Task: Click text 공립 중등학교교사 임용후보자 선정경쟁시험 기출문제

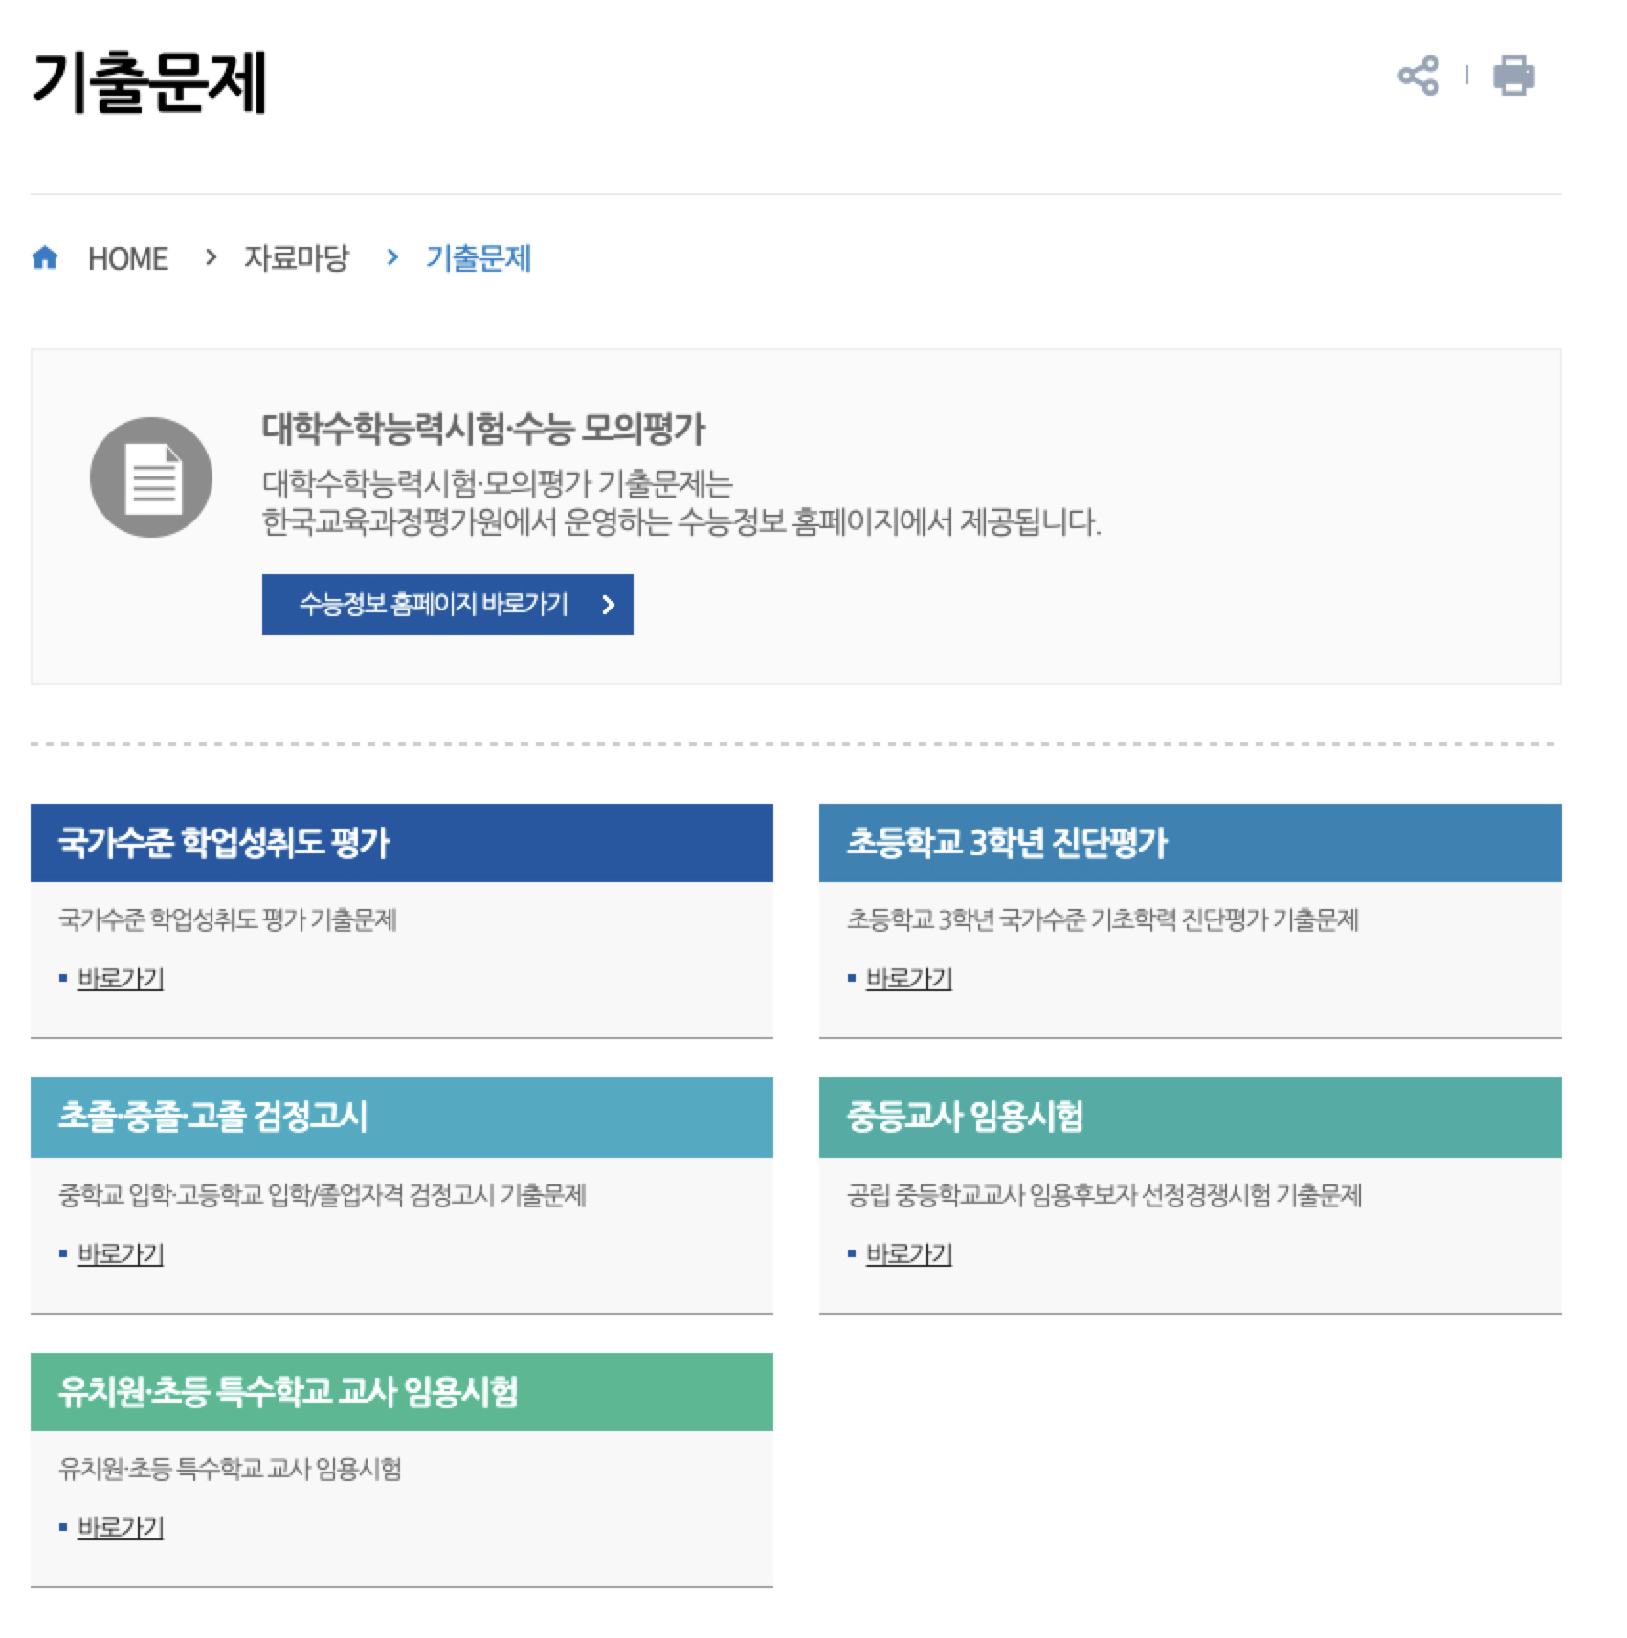Action: click(1104, 1195)
